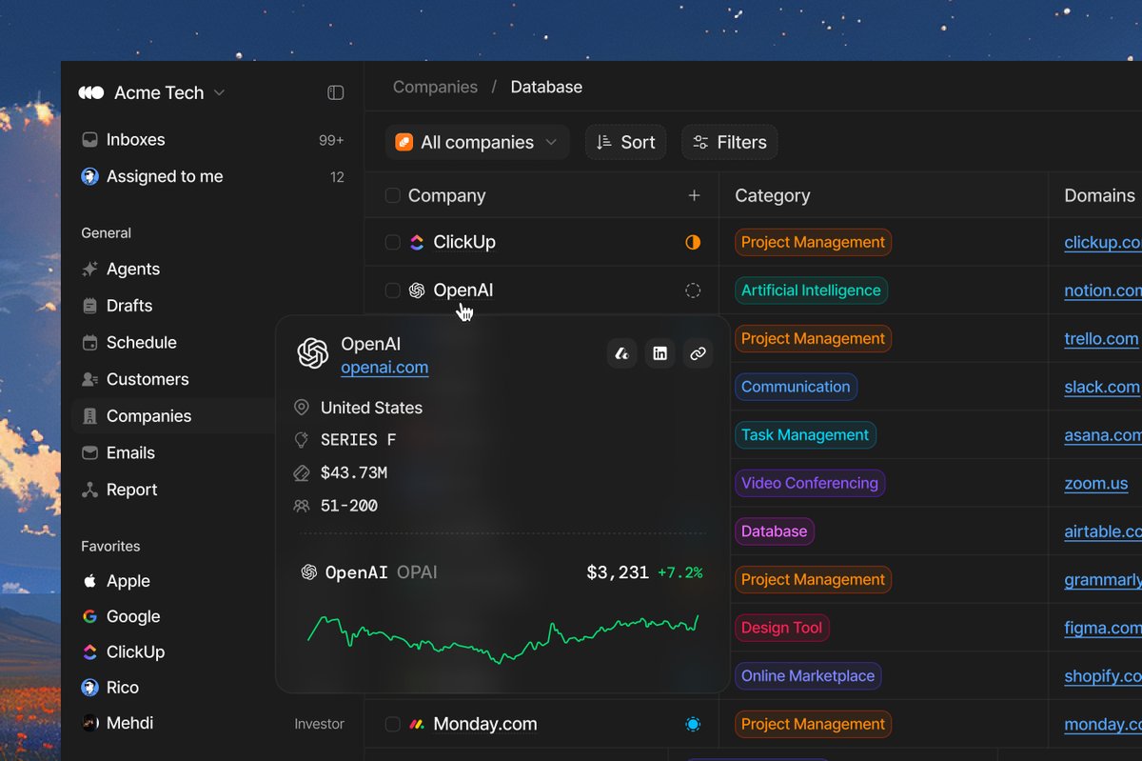1142x761 pixels.
Task: Click the Emails envelope icon
Action: point(89,452)
